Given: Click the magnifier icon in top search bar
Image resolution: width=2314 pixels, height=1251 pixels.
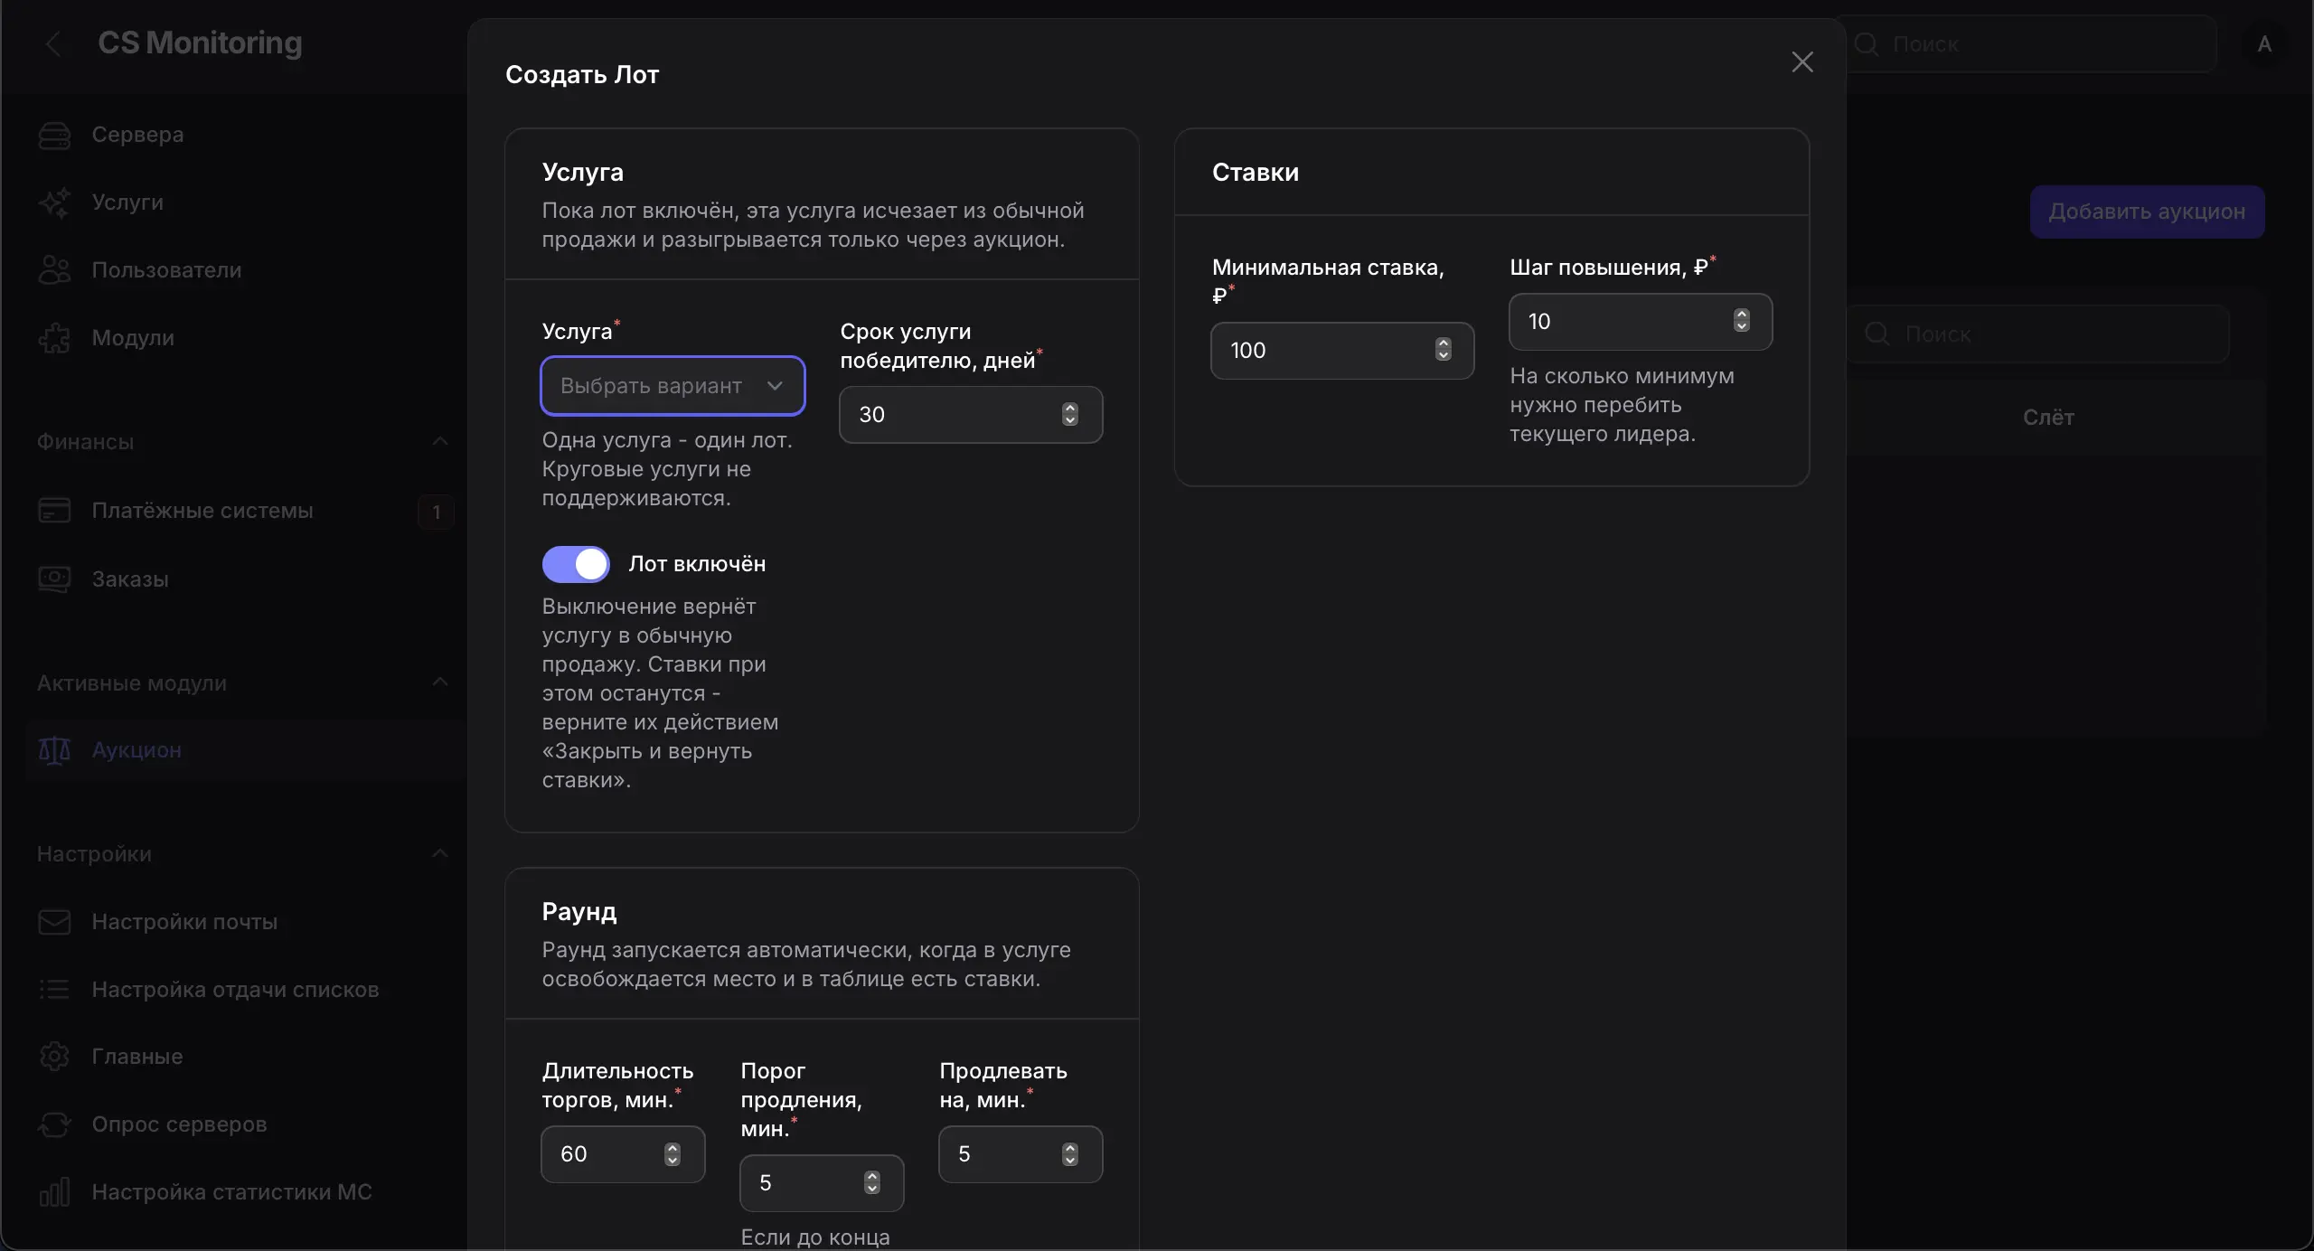Looking at the screenshot, I should [1867, 44].
